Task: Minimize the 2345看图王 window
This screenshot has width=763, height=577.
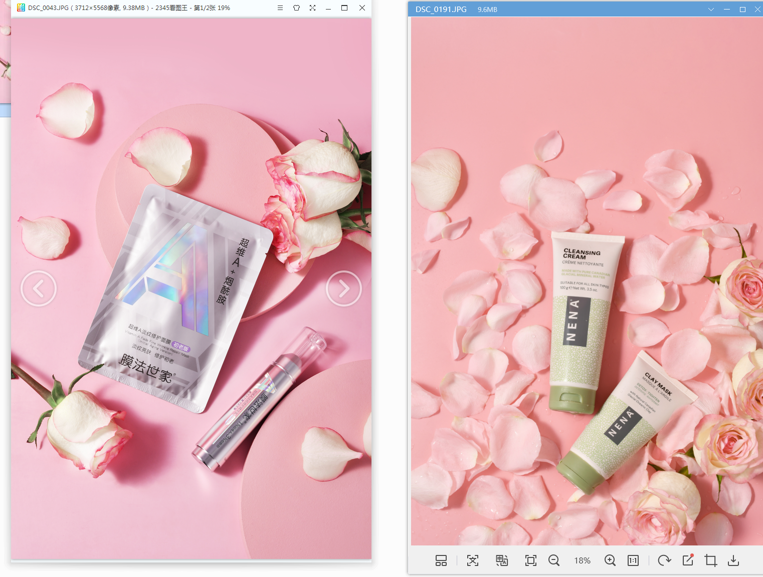Action: [328, 8]
